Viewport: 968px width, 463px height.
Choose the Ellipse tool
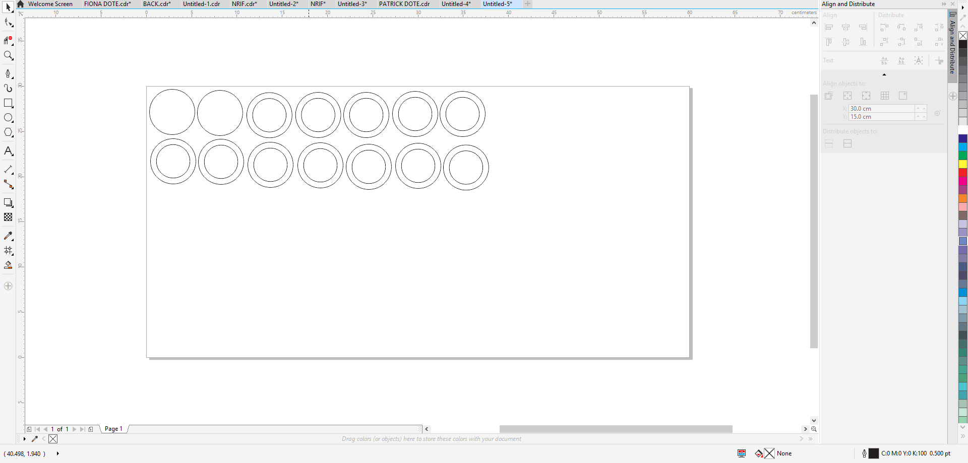click(8, 118)
